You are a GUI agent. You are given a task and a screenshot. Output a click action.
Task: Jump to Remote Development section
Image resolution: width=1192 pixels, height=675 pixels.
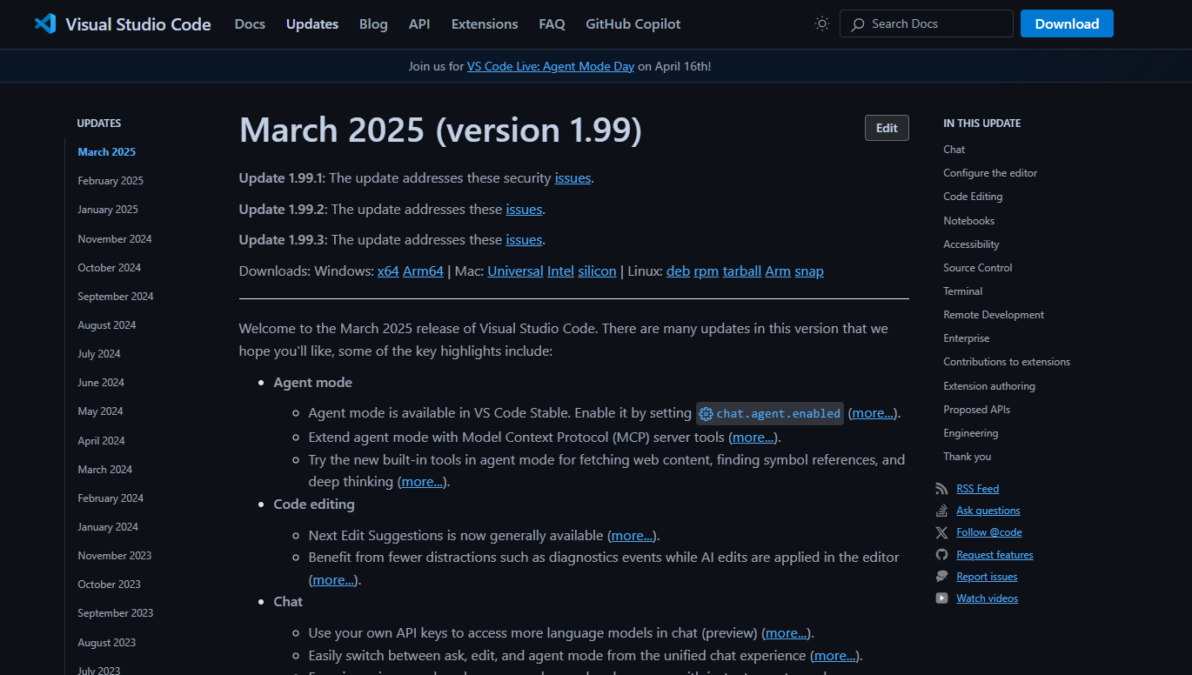[x=994, y=315]
